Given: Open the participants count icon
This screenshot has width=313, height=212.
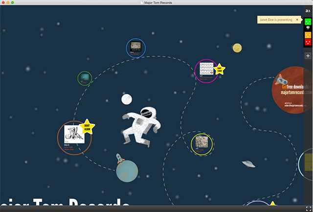Looking at the screenshot, I should coord(308,11).
